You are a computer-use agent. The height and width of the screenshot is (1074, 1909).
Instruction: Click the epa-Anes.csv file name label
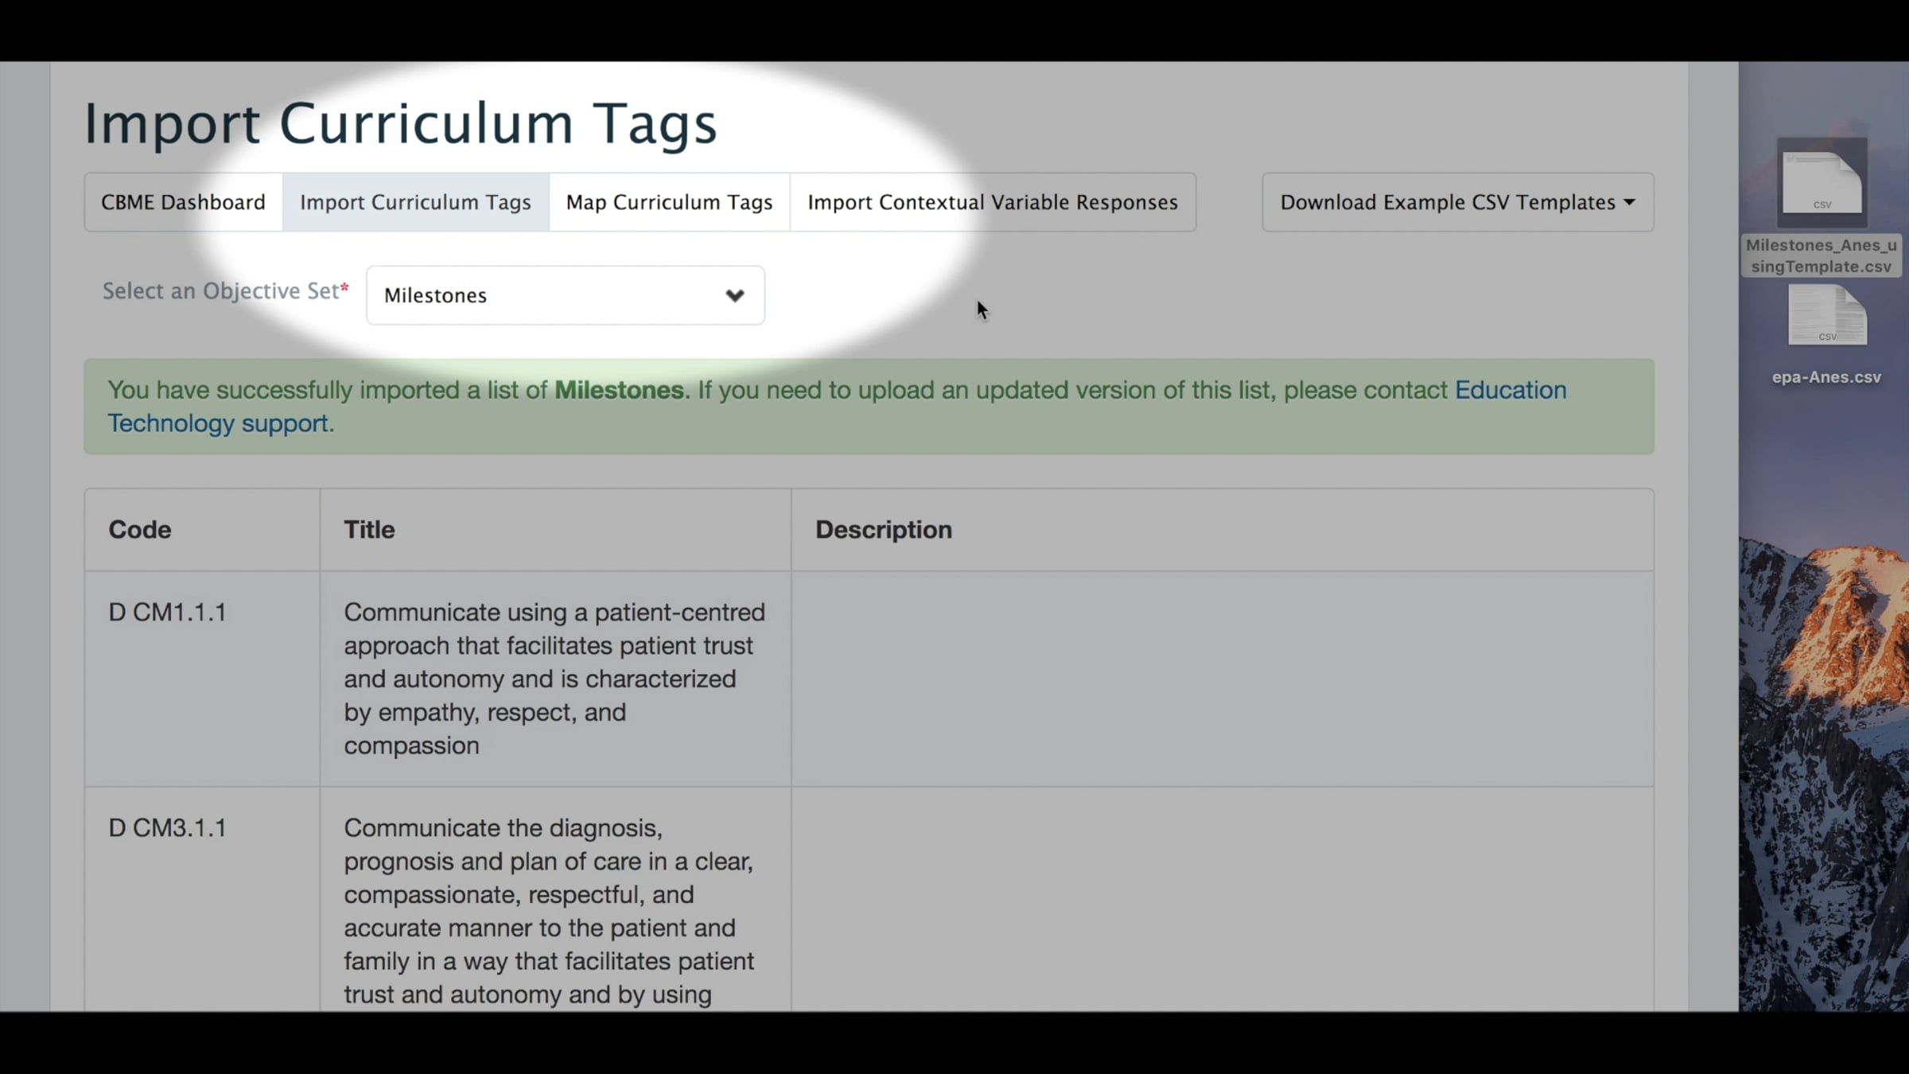1826,377
